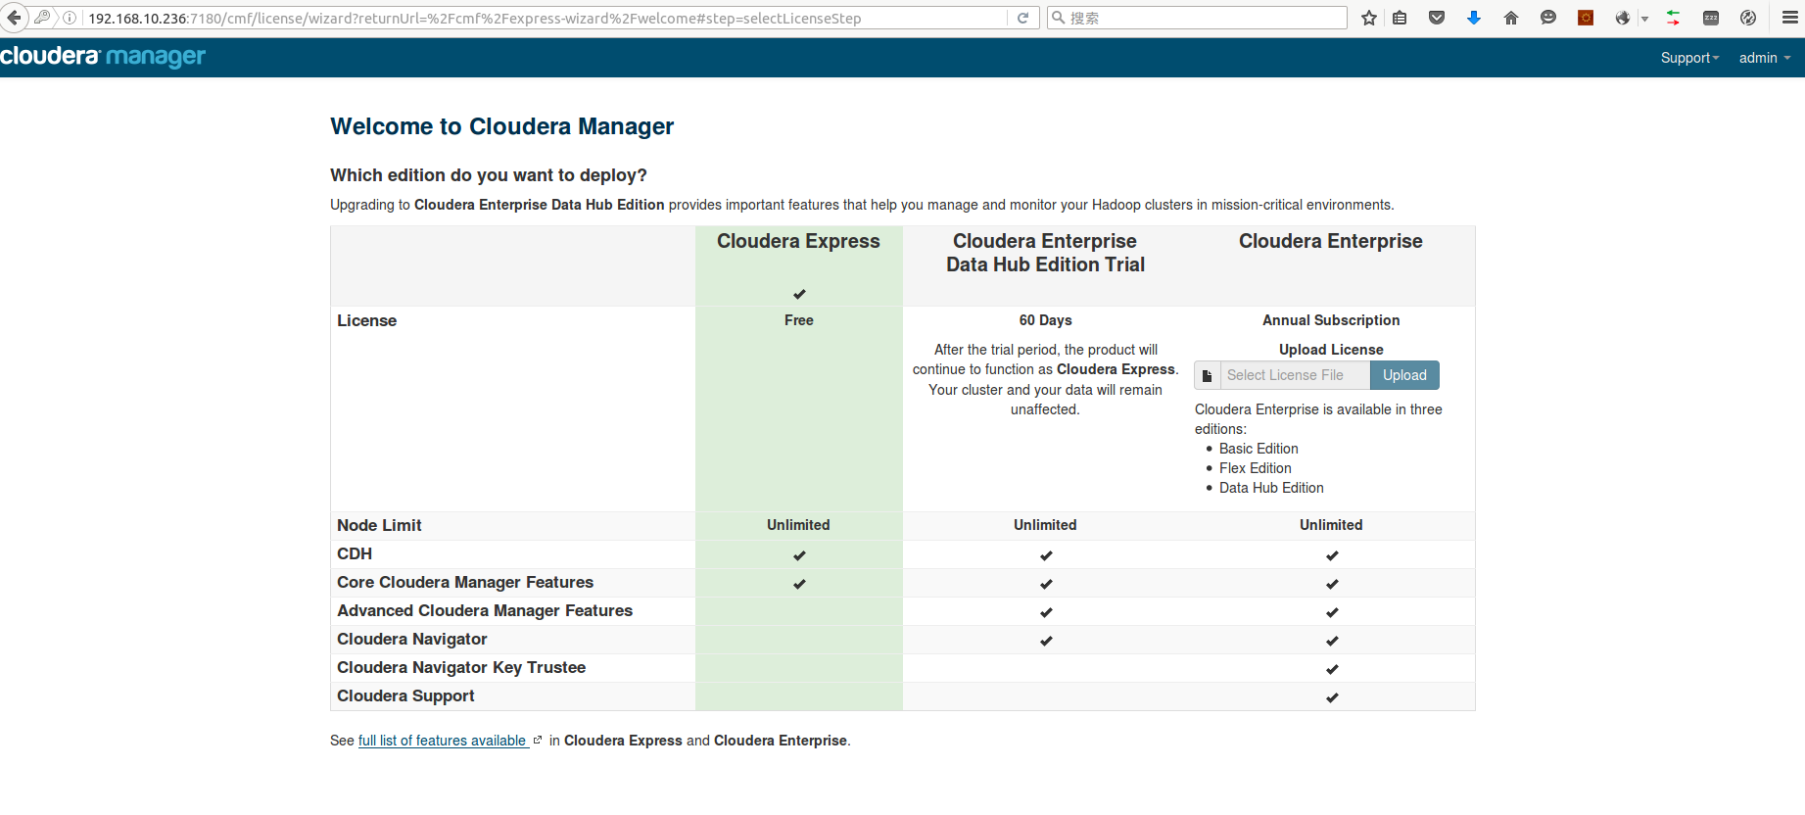The image size is (1805, 815).
Task: Click the 'Free' license cell
Action: [x=799, y=320]
